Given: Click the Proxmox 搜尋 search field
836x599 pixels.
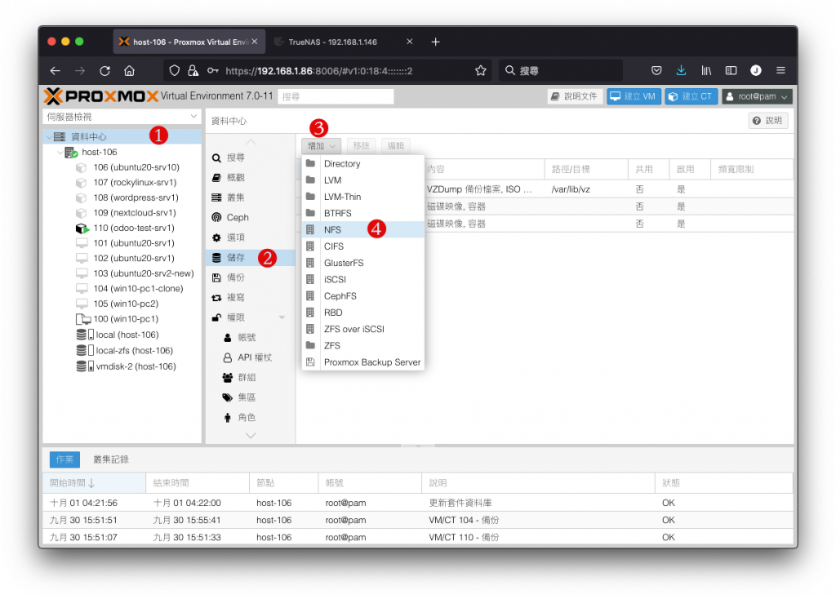Looking at the screenshot, I should point(336,96).
